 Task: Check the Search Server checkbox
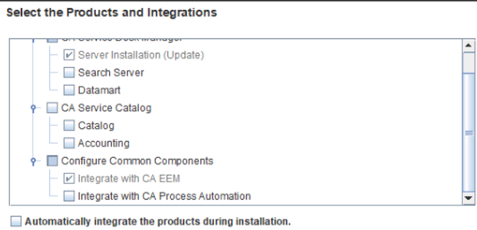coord(69,73)
